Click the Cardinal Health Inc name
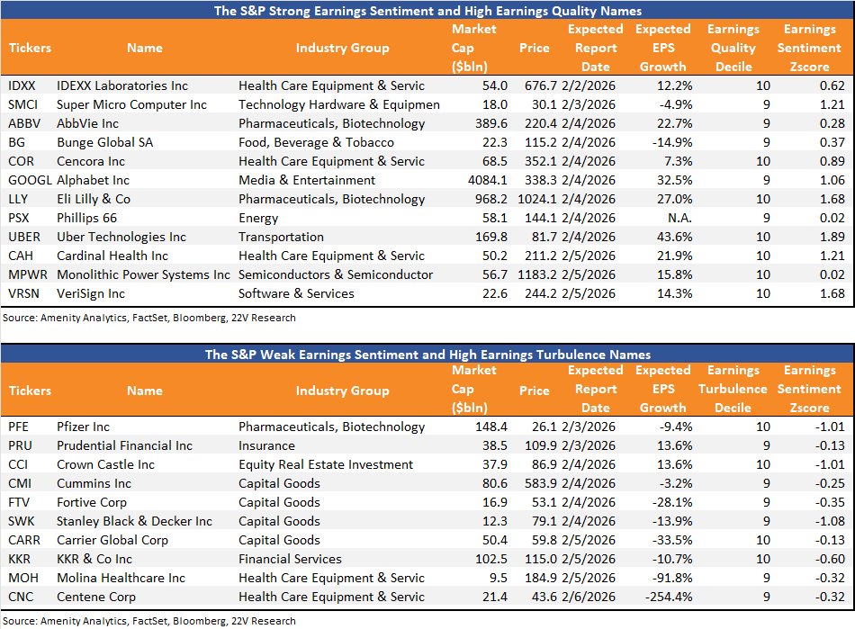Screen dimensions: 855x629 tap(112, 256)
